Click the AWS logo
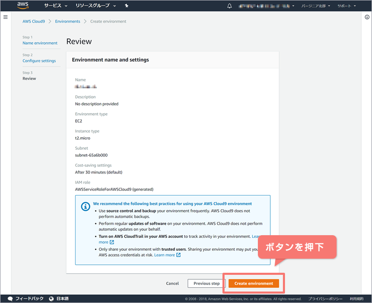Image resolution: width=372 pixels, height=303 pixels. coord(23,5)
